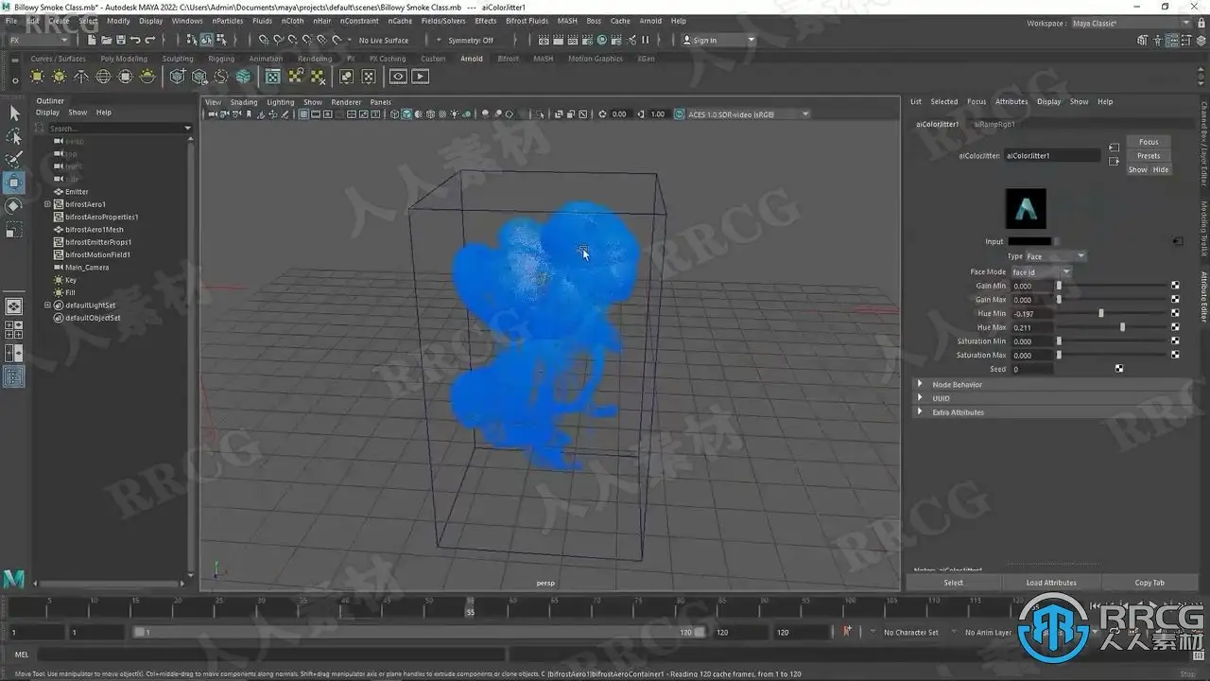Screen dimensions: 1210x681
Task: Toggle smooth shade all in viewport toolbar
Action: tap(406, 114)
